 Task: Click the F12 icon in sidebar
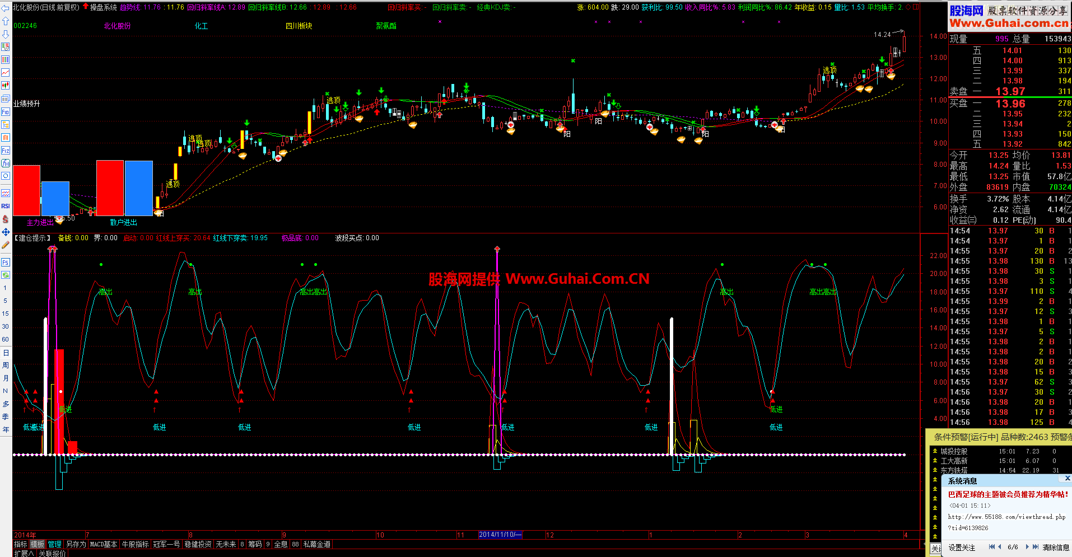tap(6, 150)
